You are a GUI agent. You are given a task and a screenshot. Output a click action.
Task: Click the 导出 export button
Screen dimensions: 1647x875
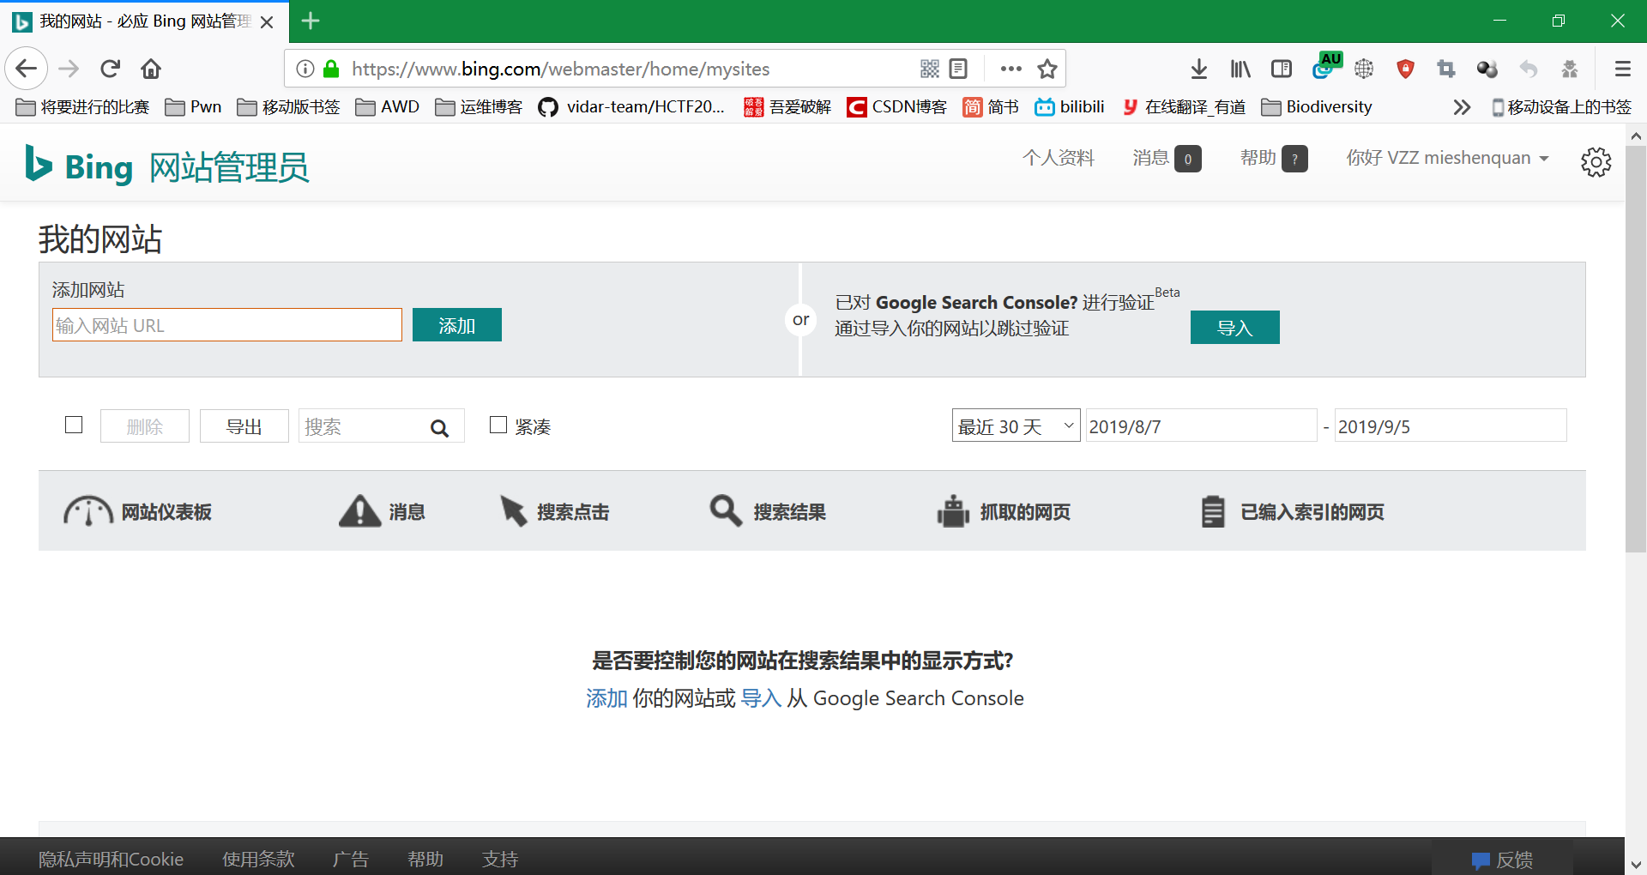point(244,426)
